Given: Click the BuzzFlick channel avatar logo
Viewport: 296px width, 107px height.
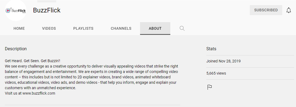Looking at the screenshot, I should click(16, 11).
